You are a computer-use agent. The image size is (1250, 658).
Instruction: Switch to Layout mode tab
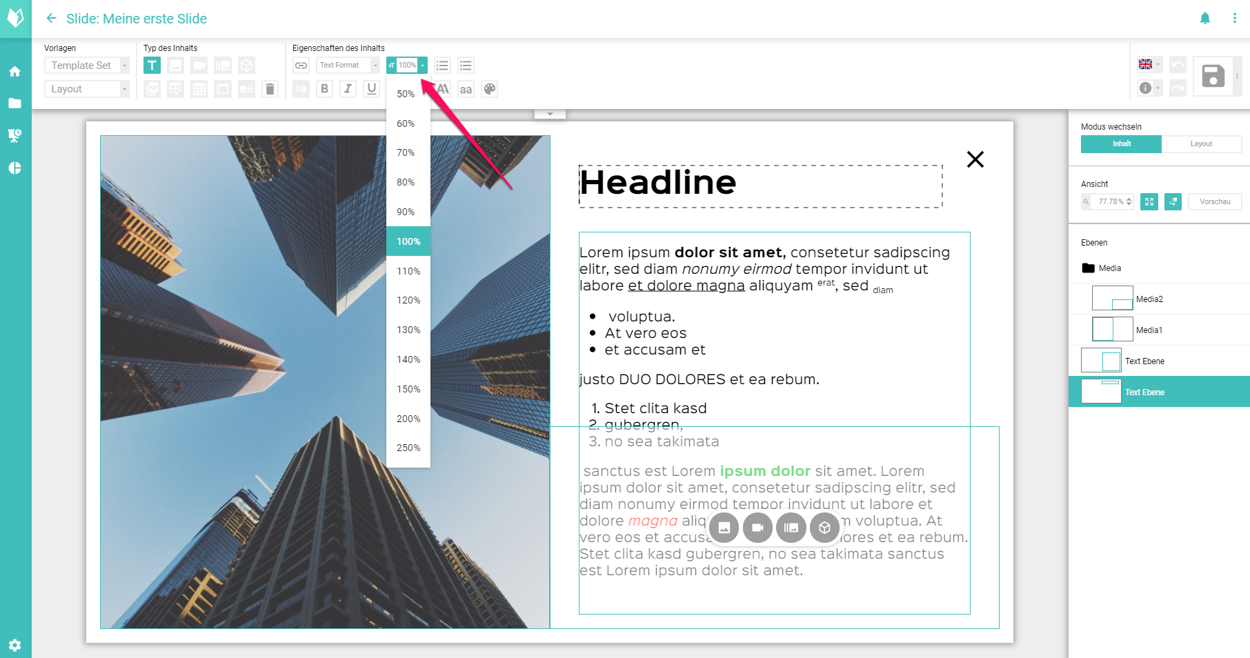[1201, 143]
